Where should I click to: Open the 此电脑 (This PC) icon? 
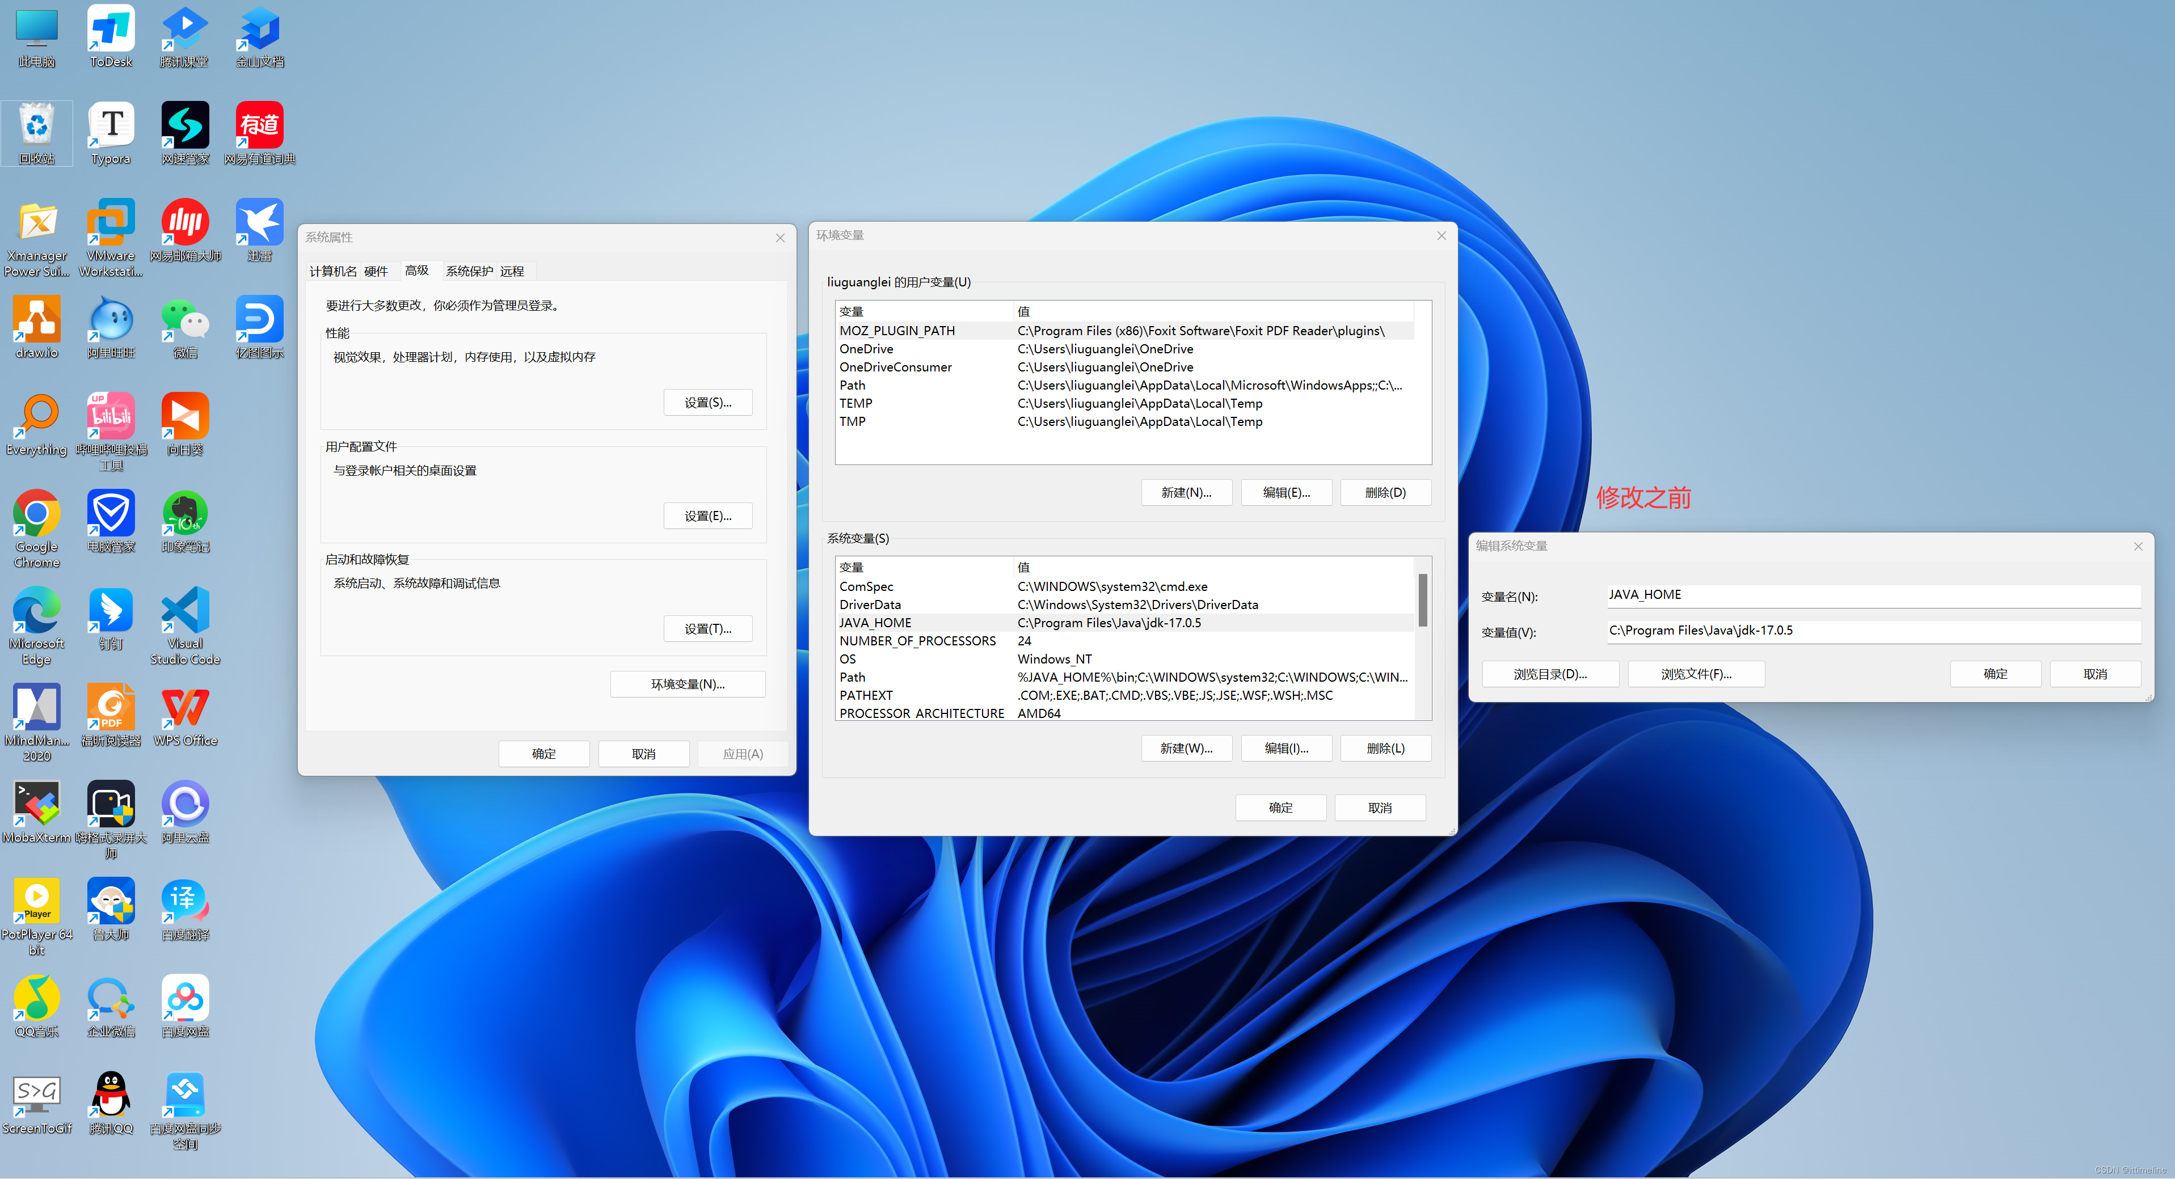point(36,37)
